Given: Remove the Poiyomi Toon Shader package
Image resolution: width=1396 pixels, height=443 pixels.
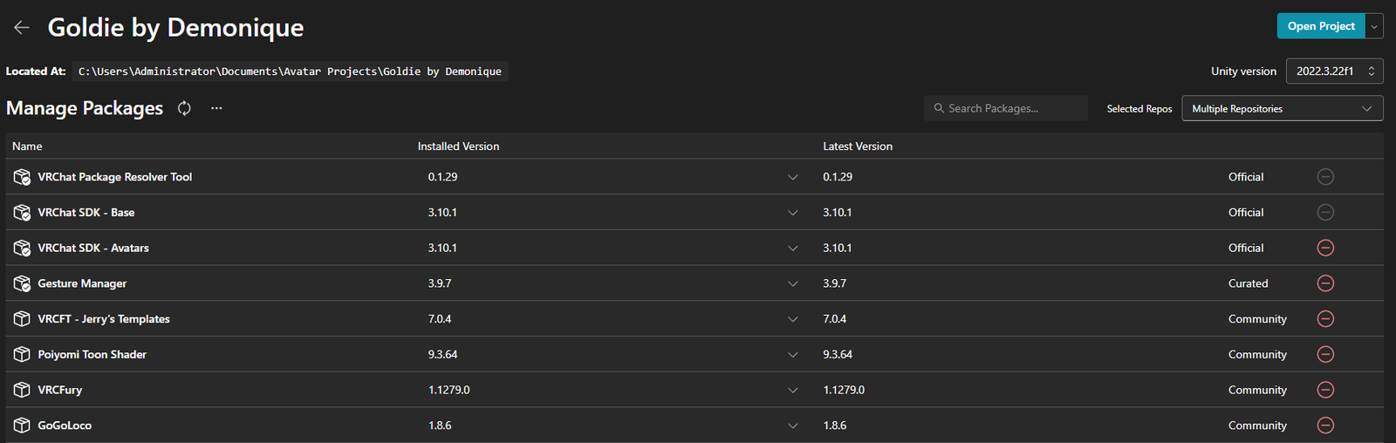Looking at the screenshot, I should [1324, 354].
